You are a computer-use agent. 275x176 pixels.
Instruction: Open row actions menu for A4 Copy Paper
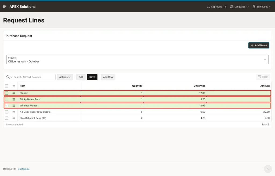point(14,112)
